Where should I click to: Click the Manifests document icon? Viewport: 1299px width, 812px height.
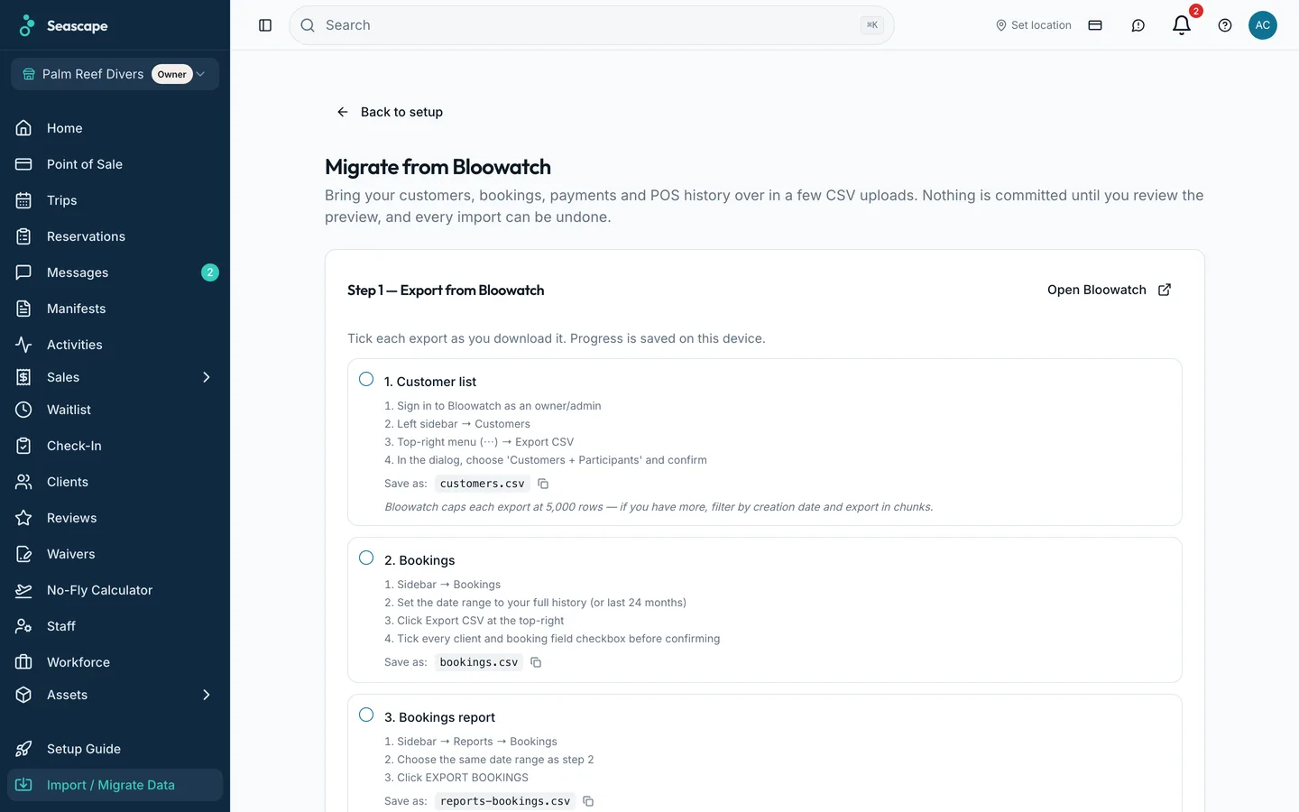23,309
